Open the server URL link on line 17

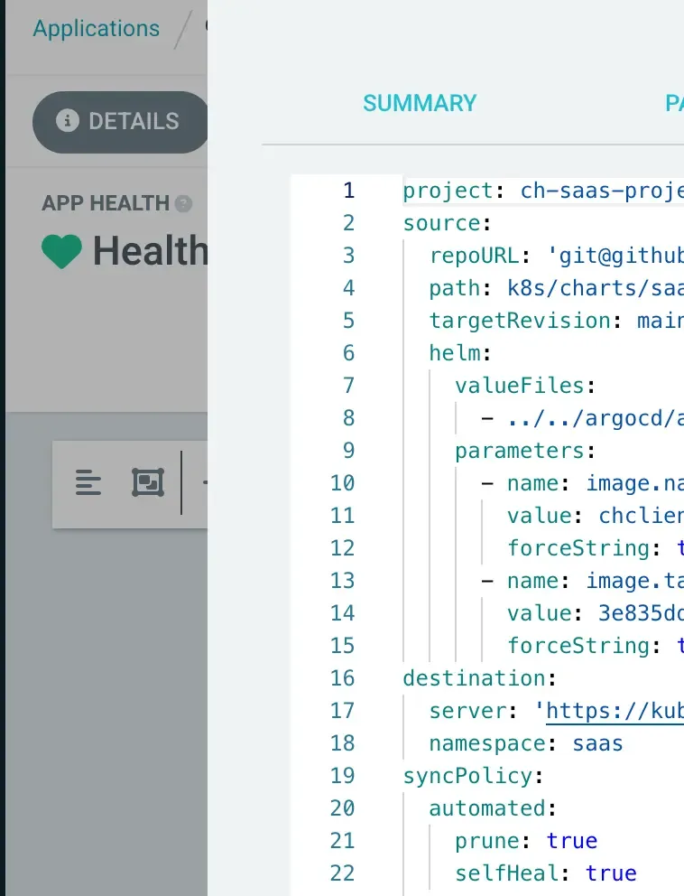coord(614,711)
